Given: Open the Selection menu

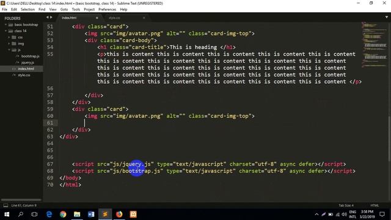Looking at the screenshot, I should (27, 10).
